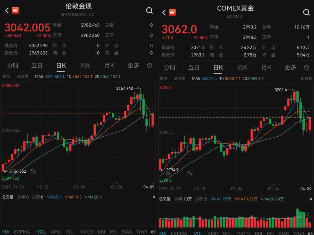Open chart settings hexagon icon in COMEX黄金
The image size is (314, 235).
pos(306,67)
